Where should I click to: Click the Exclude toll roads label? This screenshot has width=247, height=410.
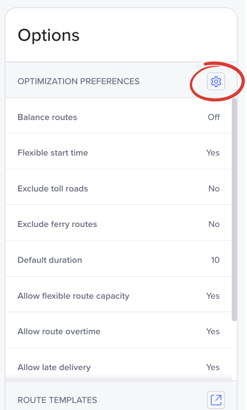53,189
